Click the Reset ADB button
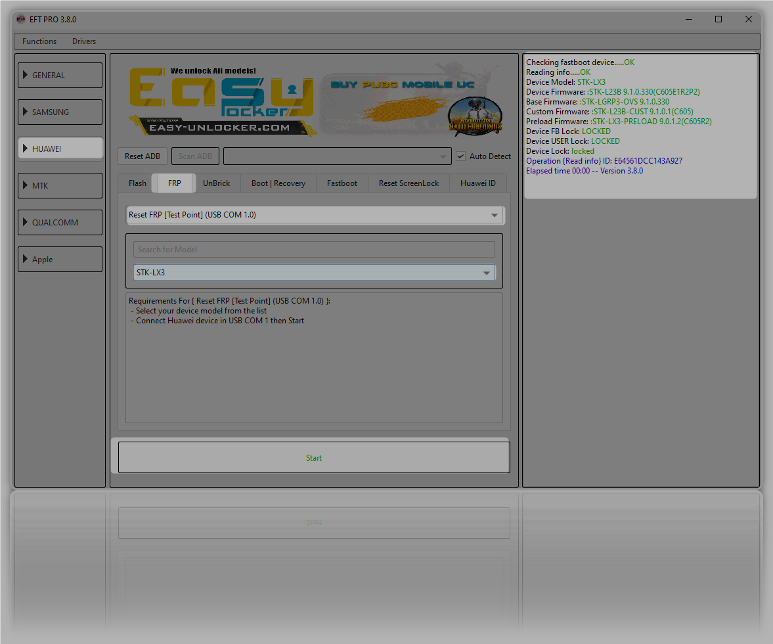The width and height of the screenshot is (773, 644). 143,156
